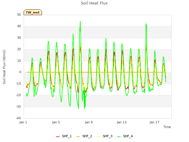Click the Jan 13 x-axis tick label
Image resolution: width=189 pixels, height=142 pixels.
pyautogui.click(x=122, y=122)
